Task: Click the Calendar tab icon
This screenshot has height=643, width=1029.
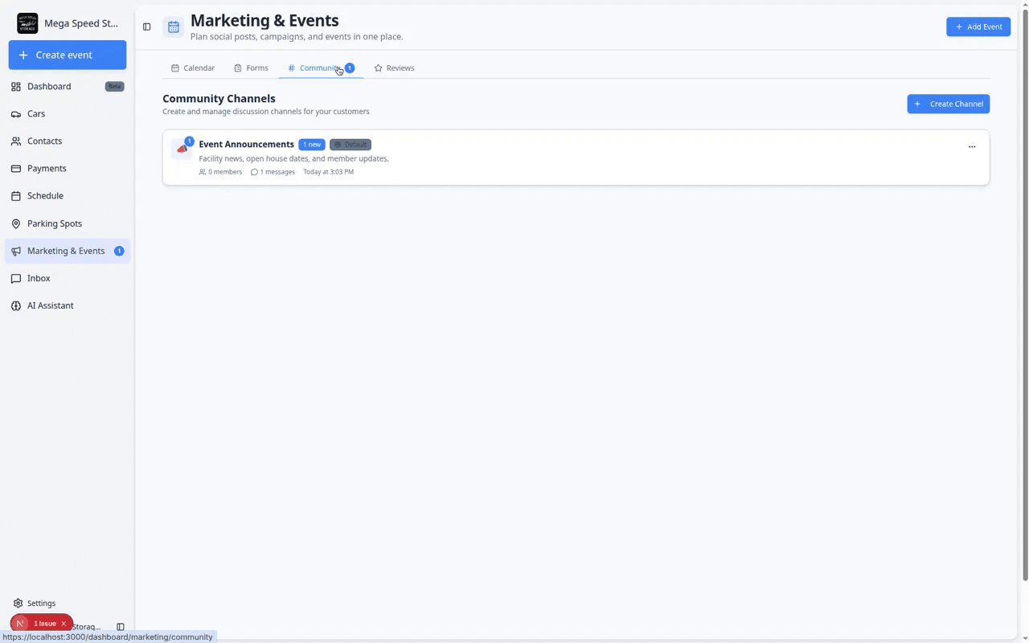Action: (x=175, y=68)
